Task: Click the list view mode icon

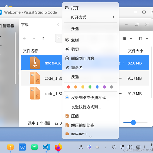Action: 125,38
